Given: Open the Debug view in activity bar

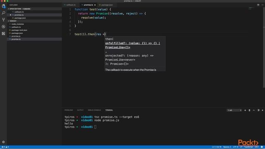Looking at the screenshot, I should (x=3, y=26).
